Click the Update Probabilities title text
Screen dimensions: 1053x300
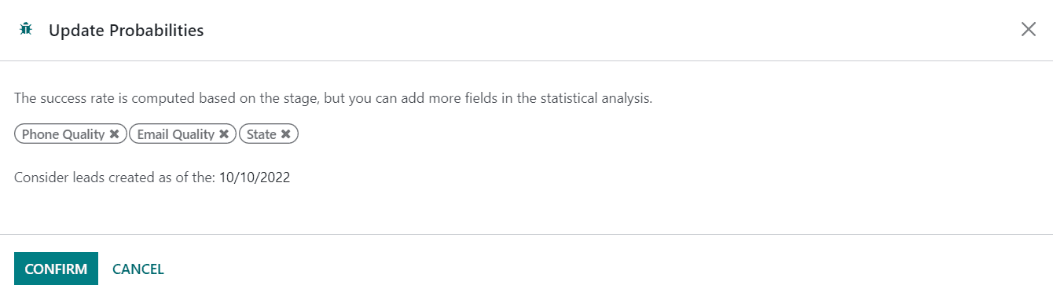coord(127,30)
